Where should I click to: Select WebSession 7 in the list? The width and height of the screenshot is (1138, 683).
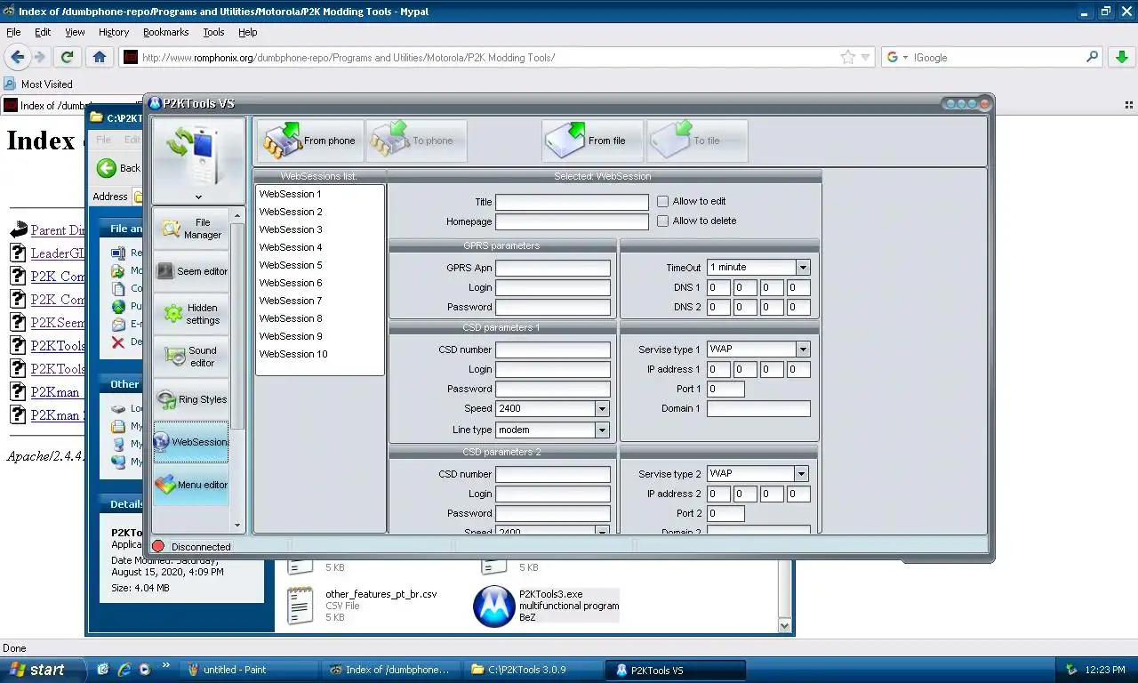(319, 301)
